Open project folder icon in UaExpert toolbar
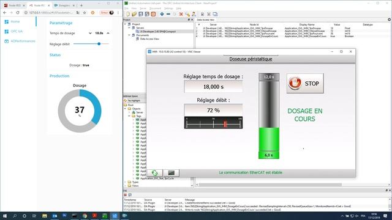The width and height of the screenshot is (392, 220). pos(134,14)
